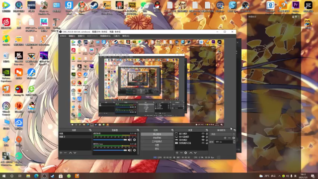
Task: Open desktop audio mixer gear settings
Action: tap(135, 140)
